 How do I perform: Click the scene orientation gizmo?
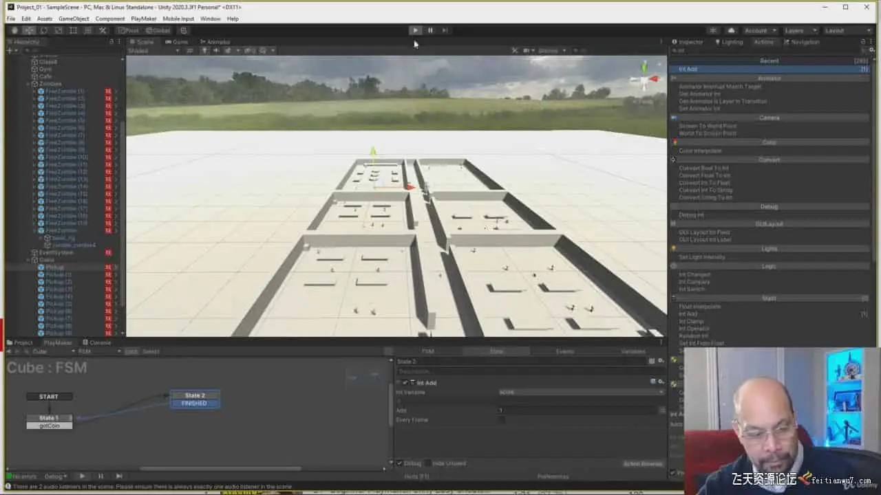click(645, 79)
